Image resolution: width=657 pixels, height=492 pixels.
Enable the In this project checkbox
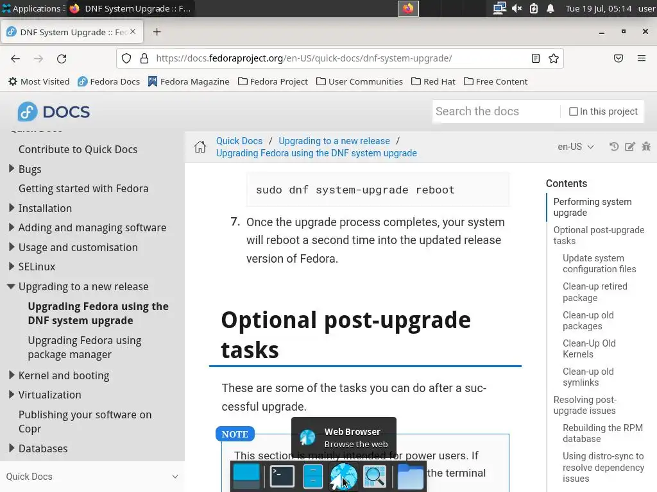(573, 111)
